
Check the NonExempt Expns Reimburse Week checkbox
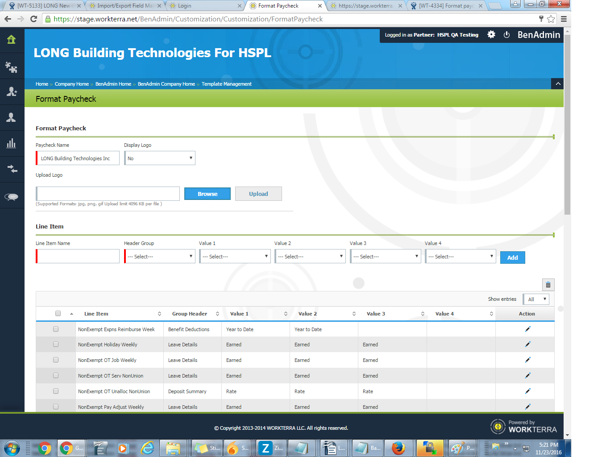(x=56, y=329)
